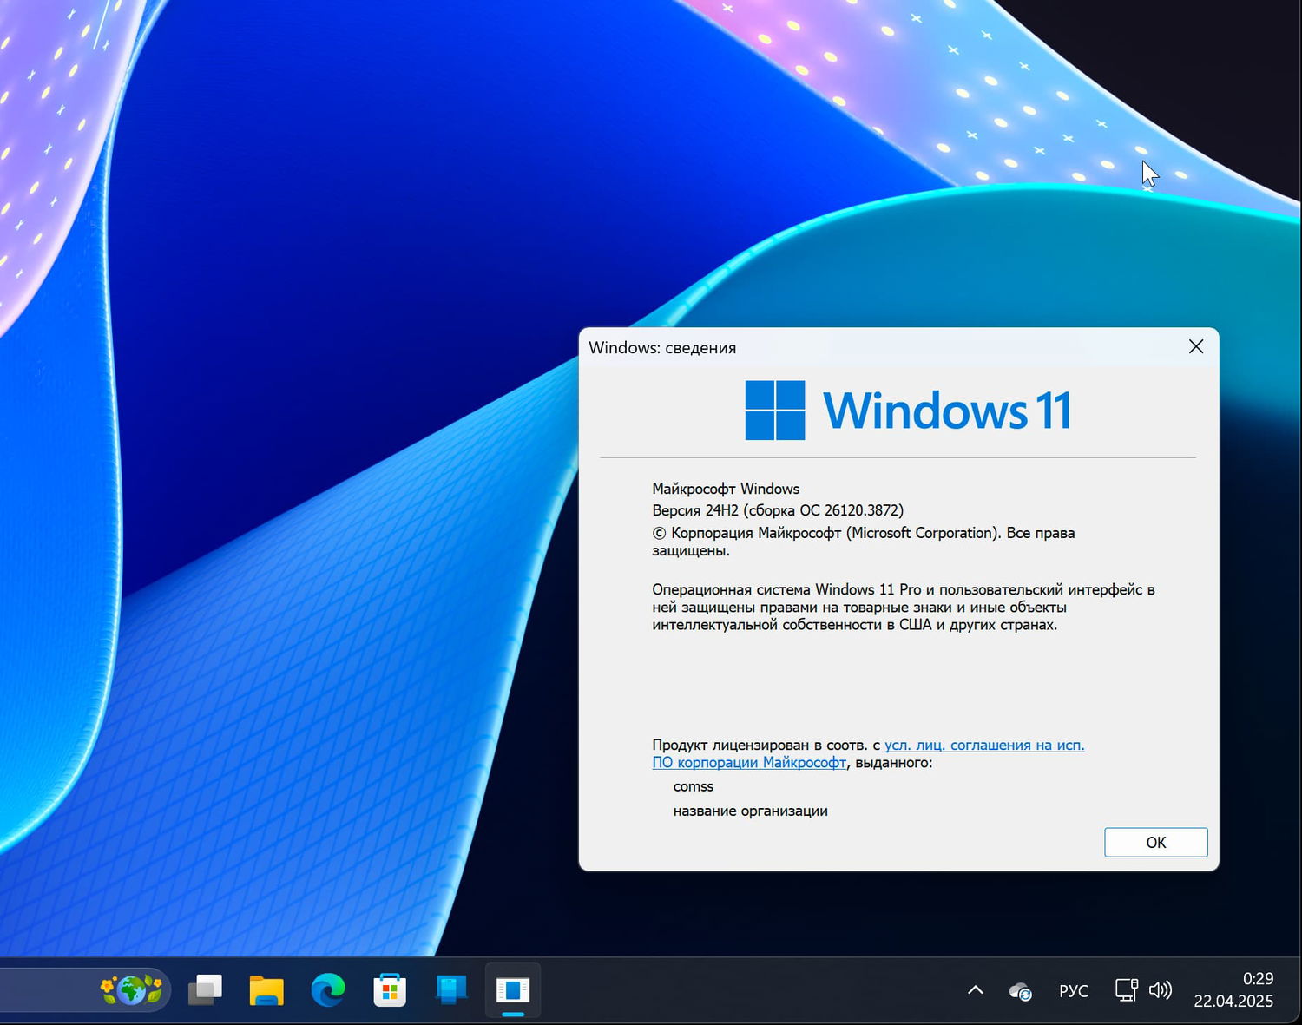Dismiss the dialog with OK
Viewport: 1302px width, 1025px height.
(x=1155, y=842)
